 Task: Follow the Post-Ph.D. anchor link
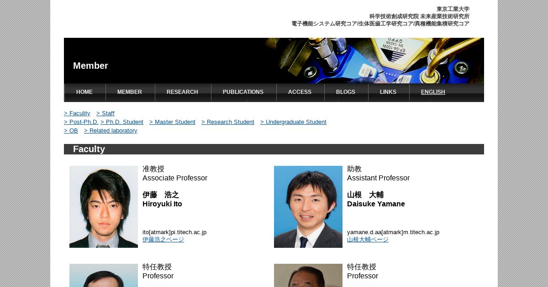pyautogui.click(x=81, y=122)
